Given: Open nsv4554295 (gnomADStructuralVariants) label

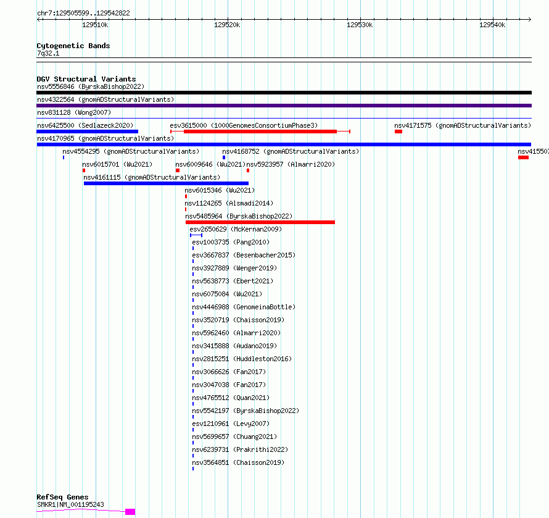Looking at the screenshot, I should (131, 151).
